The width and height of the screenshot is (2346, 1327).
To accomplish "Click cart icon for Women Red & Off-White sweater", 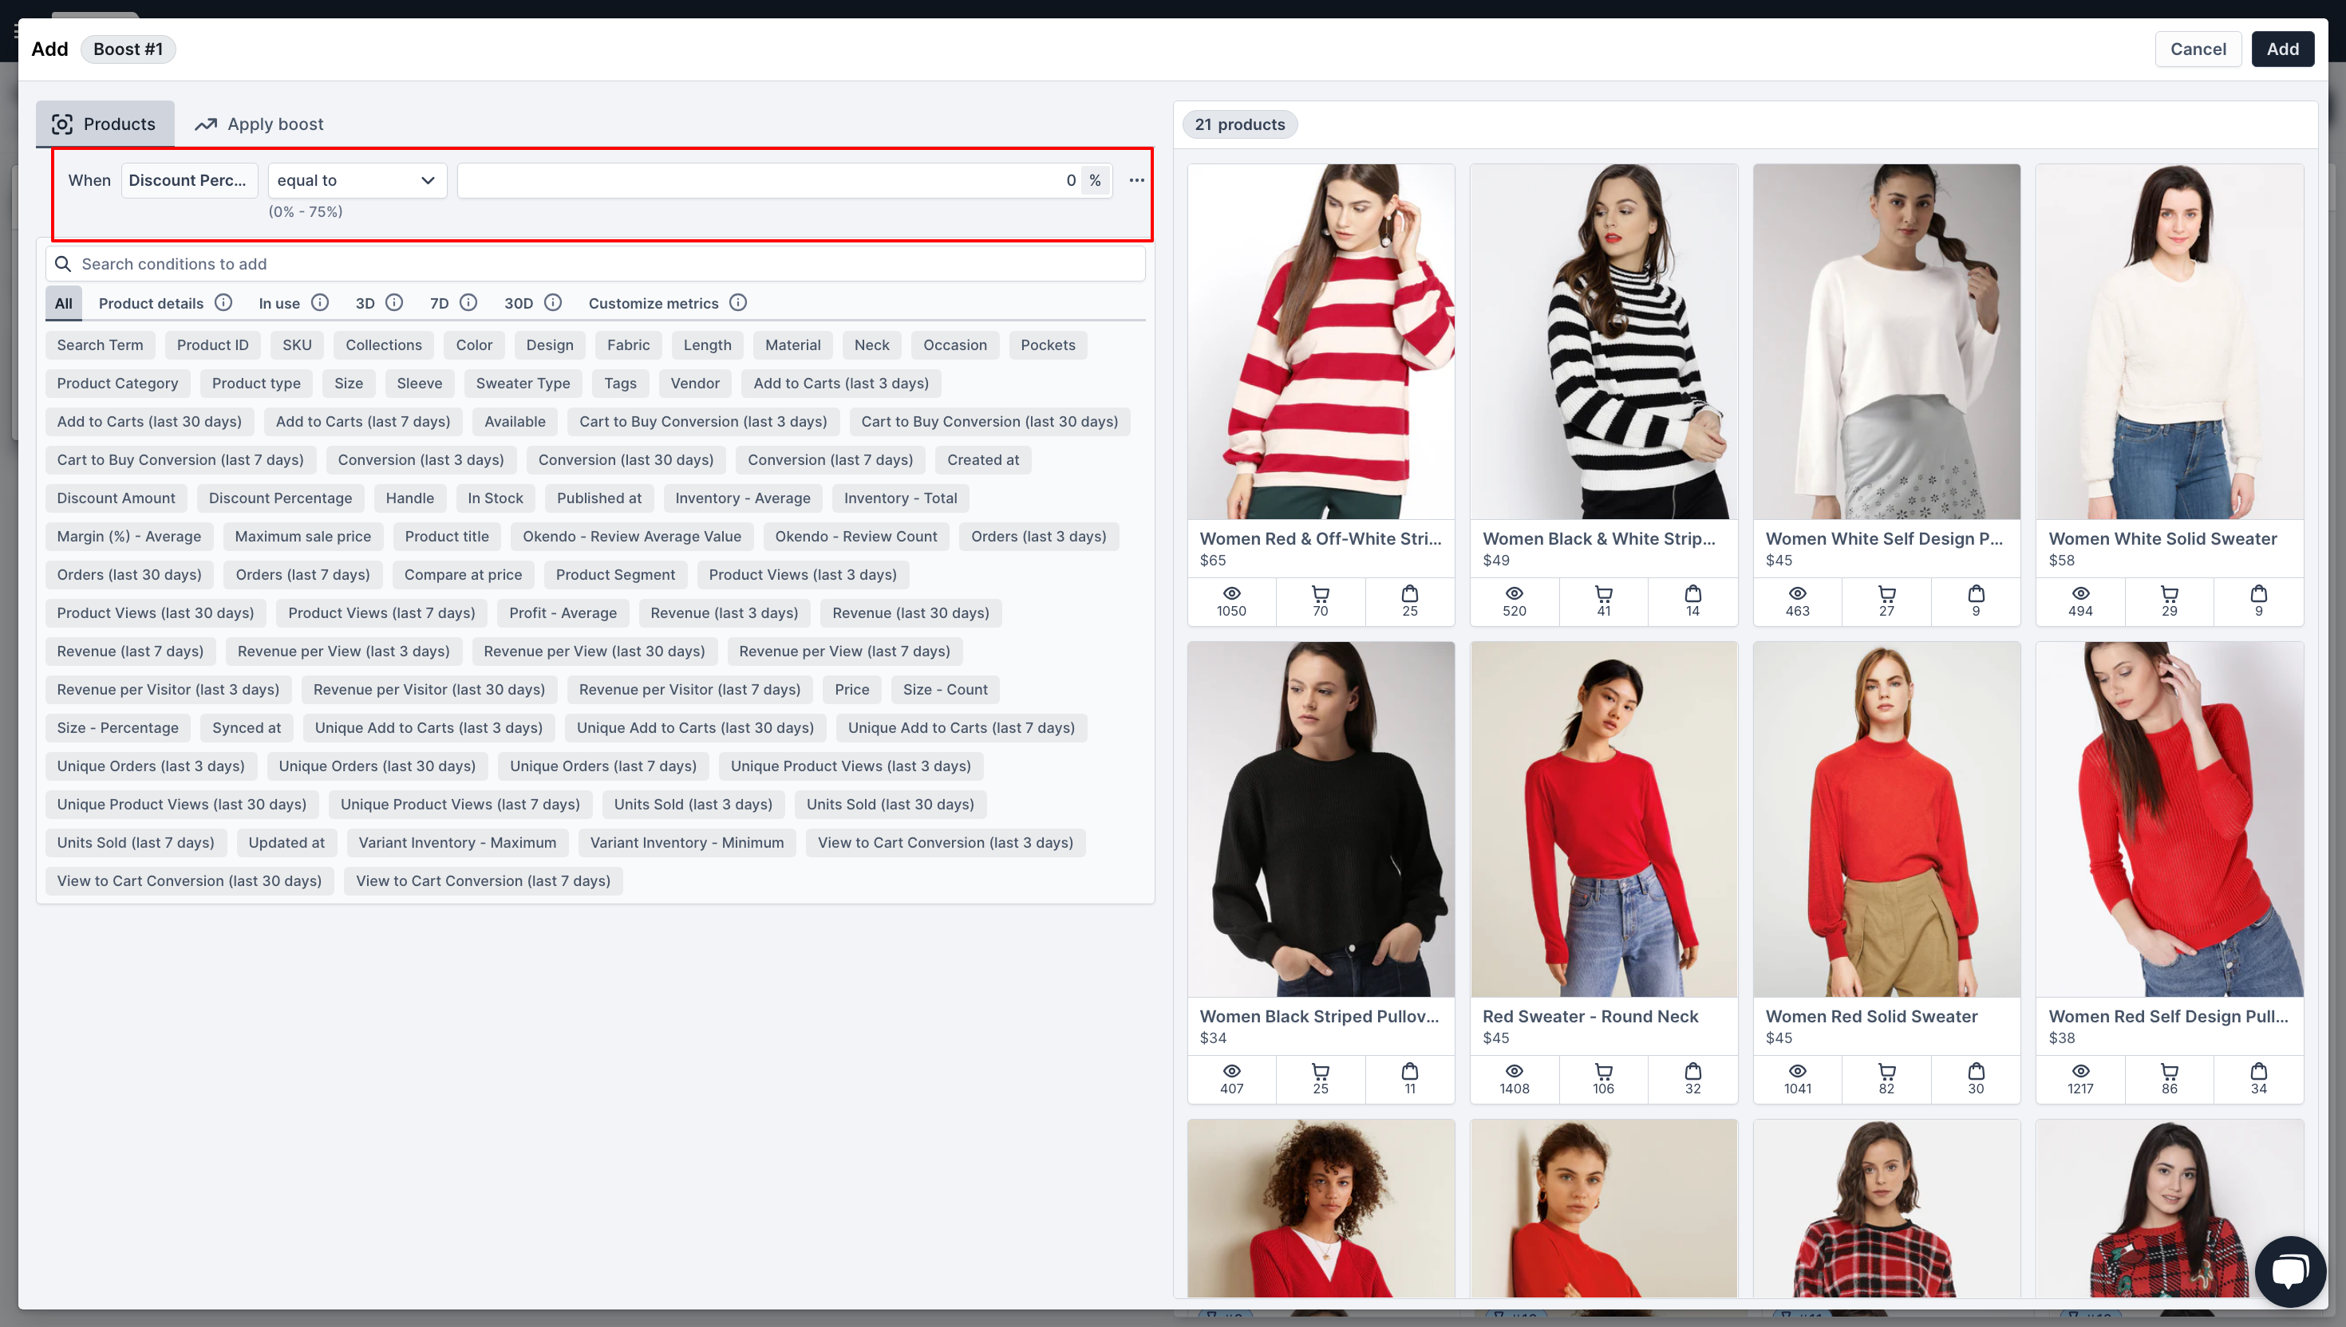I will (x=1321, y=593).
